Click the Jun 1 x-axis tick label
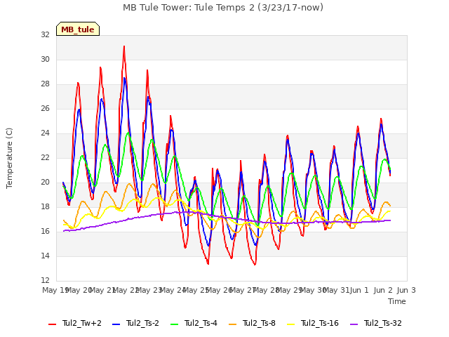The image size is (449, 337). point(360,290)
